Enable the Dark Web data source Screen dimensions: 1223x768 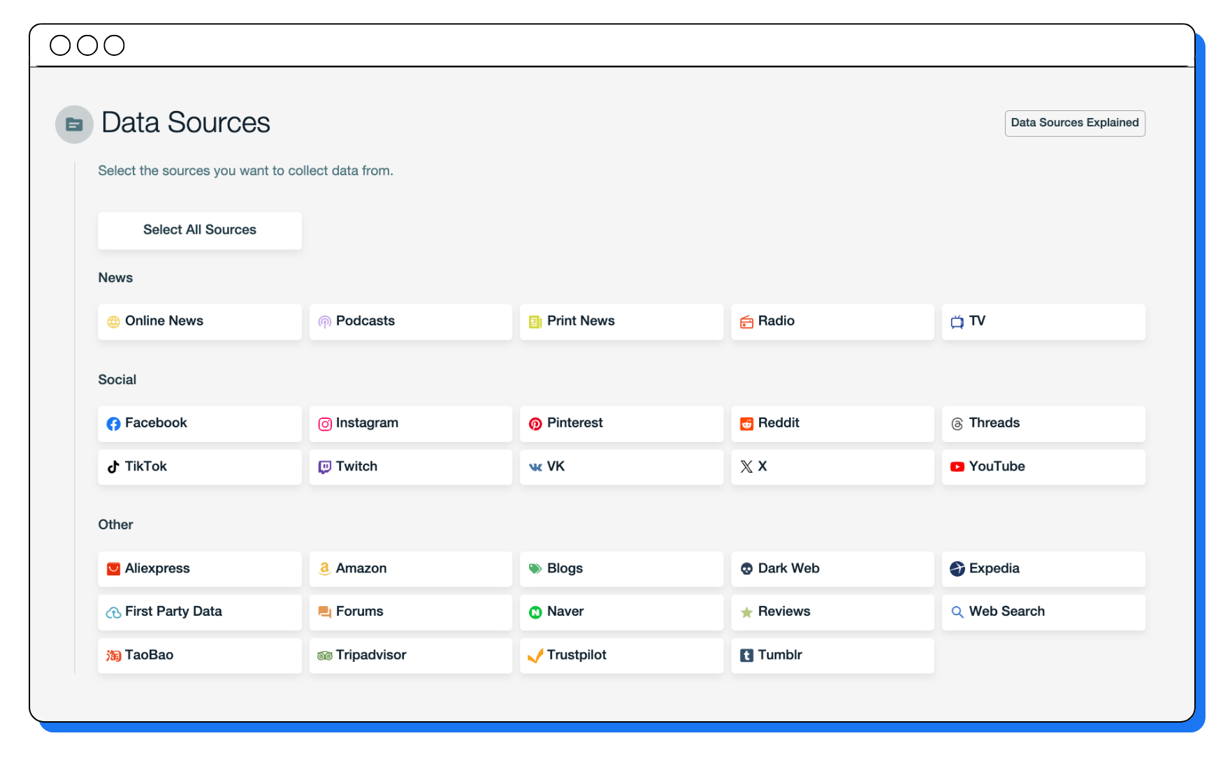[832, 568]
